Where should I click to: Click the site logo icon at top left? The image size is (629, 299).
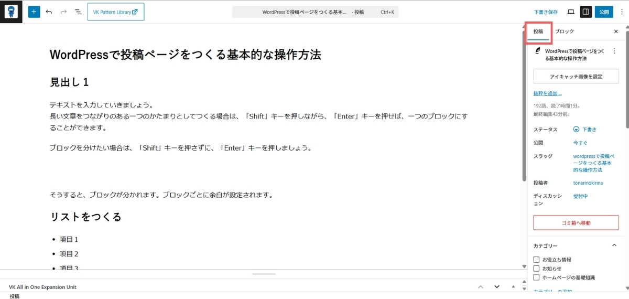11,12
